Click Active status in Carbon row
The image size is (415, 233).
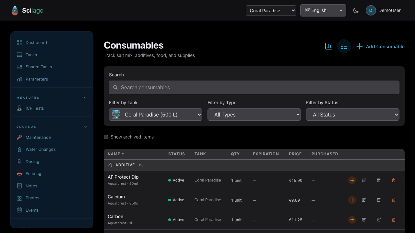tap(176, 220)
